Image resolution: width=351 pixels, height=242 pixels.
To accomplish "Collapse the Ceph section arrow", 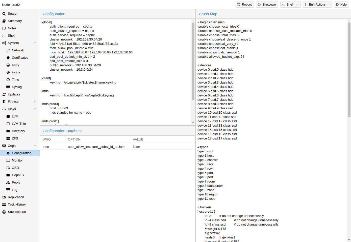I will 35,146.
